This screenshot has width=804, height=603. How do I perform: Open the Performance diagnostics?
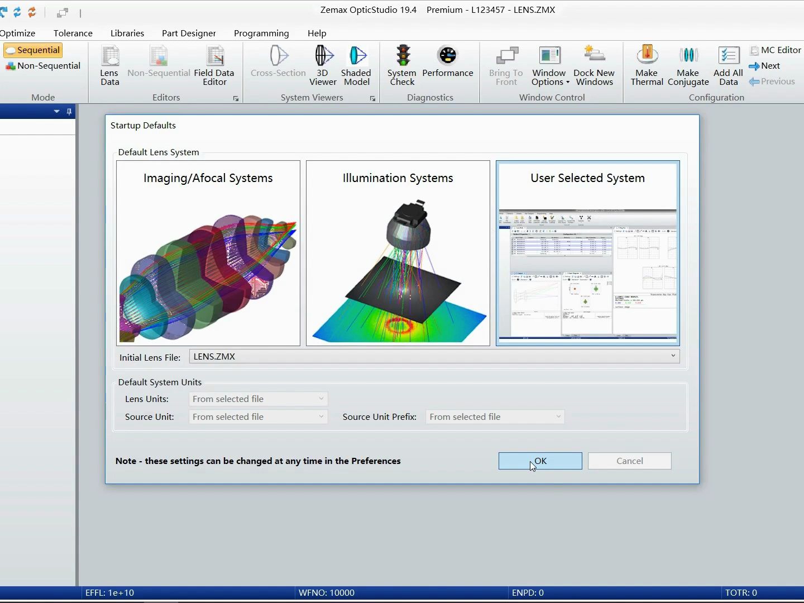[448, 62]
